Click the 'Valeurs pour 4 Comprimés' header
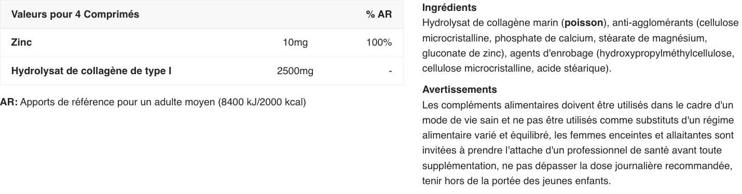Screen dimensions: 742x194 click(75, 15)
